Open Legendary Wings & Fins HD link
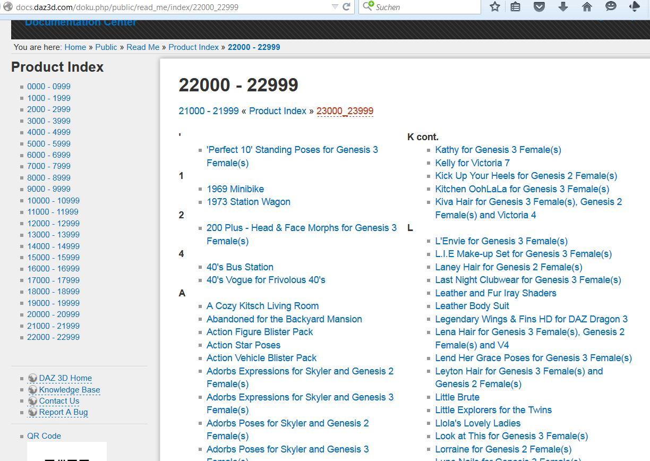This screenshot has width=650, height=461. pyautogui.click(x=531, y=319)
